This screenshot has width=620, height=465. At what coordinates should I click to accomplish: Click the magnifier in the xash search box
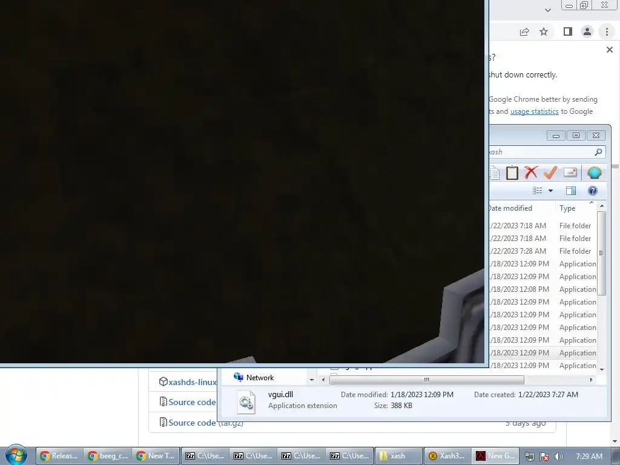[598, 152]
